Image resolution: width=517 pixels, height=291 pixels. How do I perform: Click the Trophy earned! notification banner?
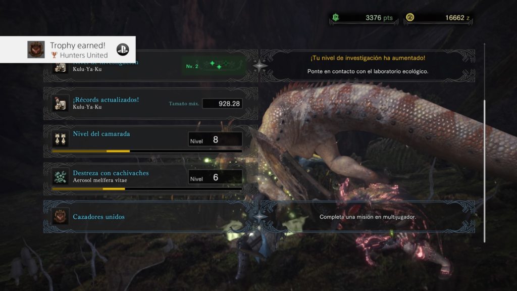(68, 50)
